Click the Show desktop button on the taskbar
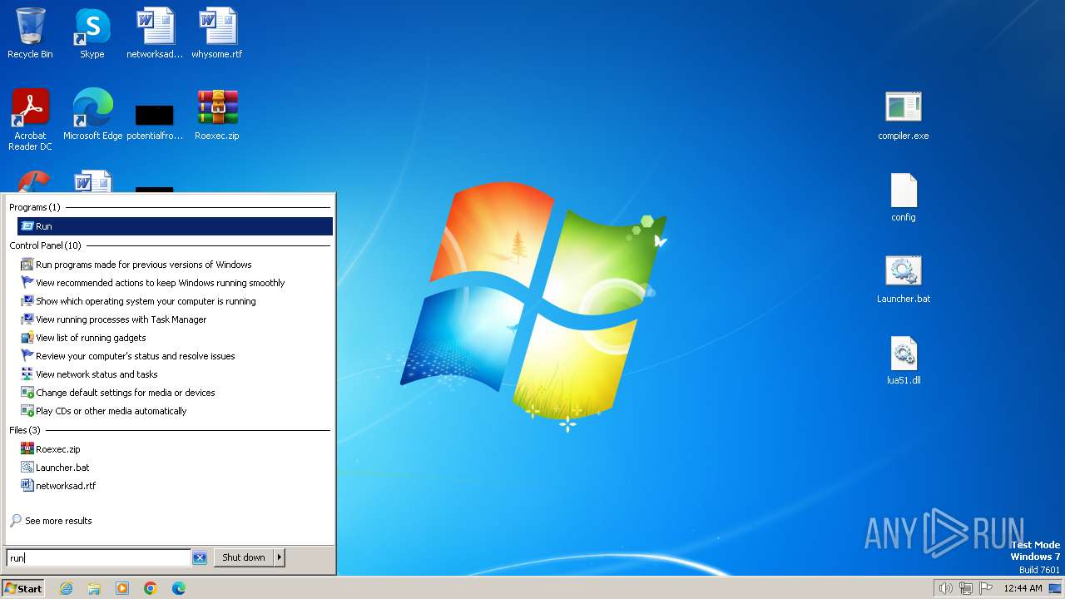The height and width of the screenshot is (599, 1065). click(x=1056, y=588)
